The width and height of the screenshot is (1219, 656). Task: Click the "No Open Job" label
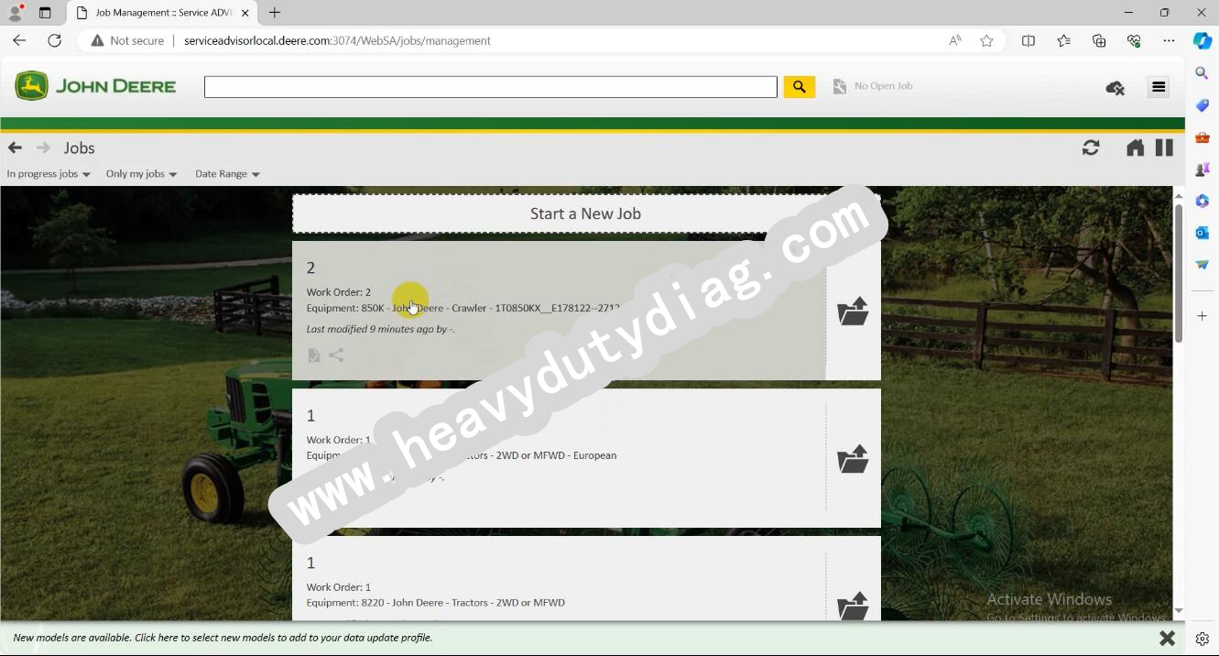coord(884,86)
